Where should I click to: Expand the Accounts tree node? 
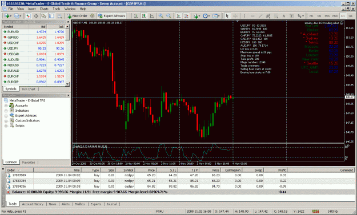pyautogui.click(x=6, y=106)
